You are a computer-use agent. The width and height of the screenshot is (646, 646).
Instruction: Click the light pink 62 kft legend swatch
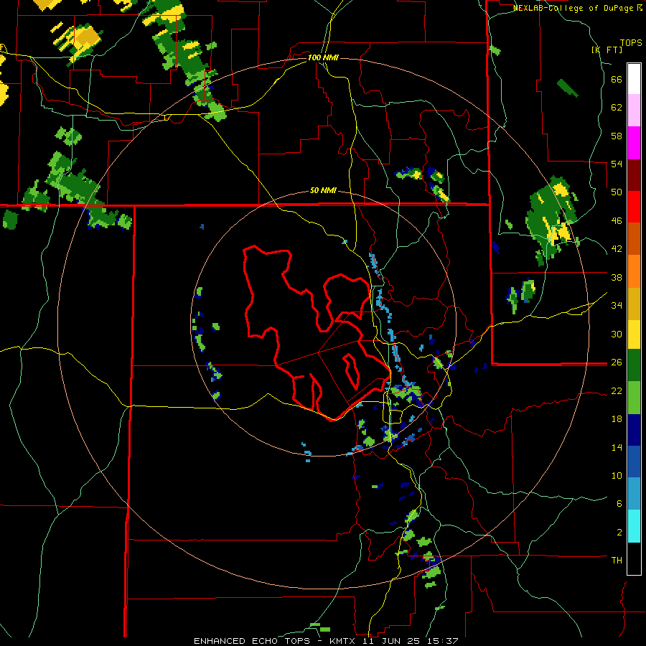634,111
